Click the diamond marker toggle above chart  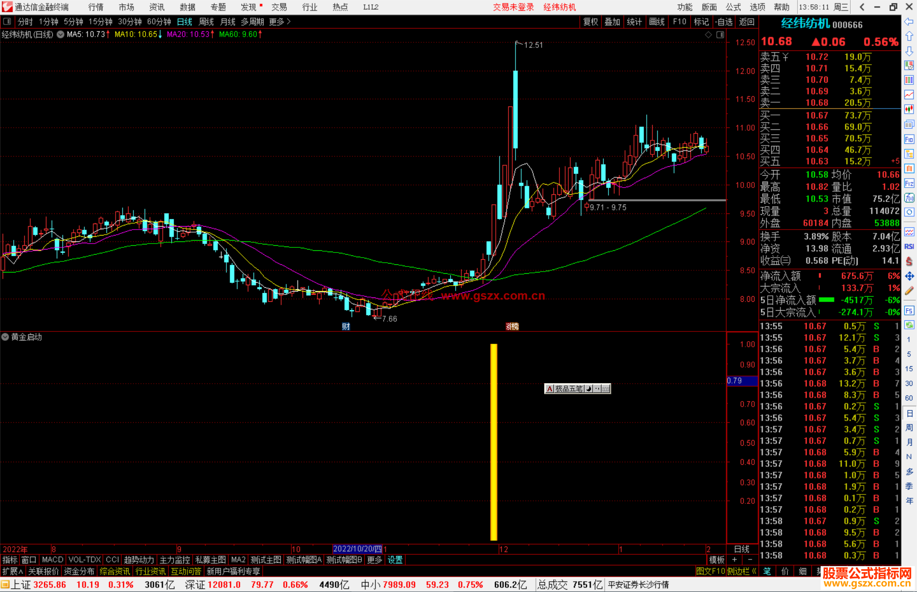coord(709,35)
